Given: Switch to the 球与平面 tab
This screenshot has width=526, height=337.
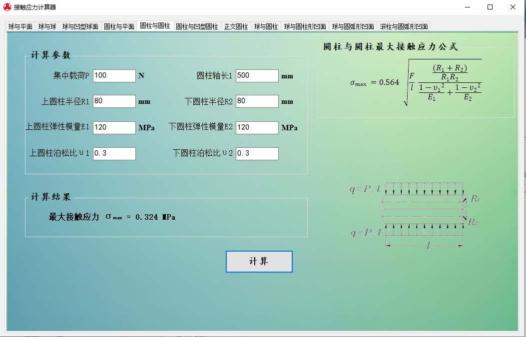Looking at the screenshot, I should 20,27.
